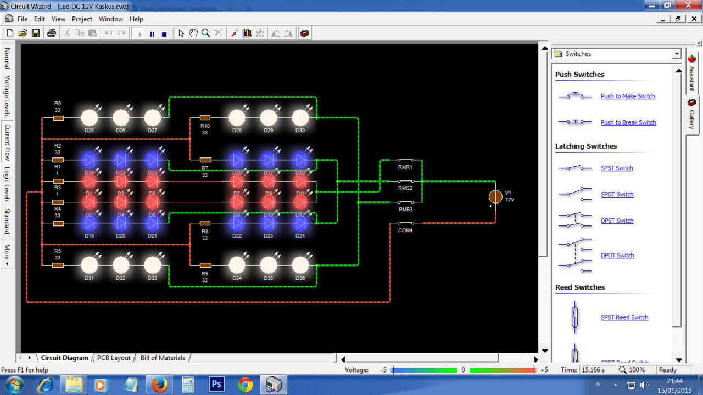Toggle the COM4 switch in the circuit

(405, 223)
